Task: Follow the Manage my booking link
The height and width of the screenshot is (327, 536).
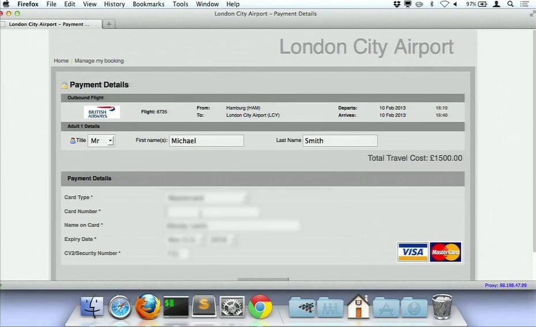Action: [x=99, y=60]
